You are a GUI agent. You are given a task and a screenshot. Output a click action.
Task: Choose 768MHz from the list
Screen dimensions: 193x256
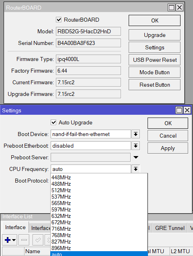(99, 235)
